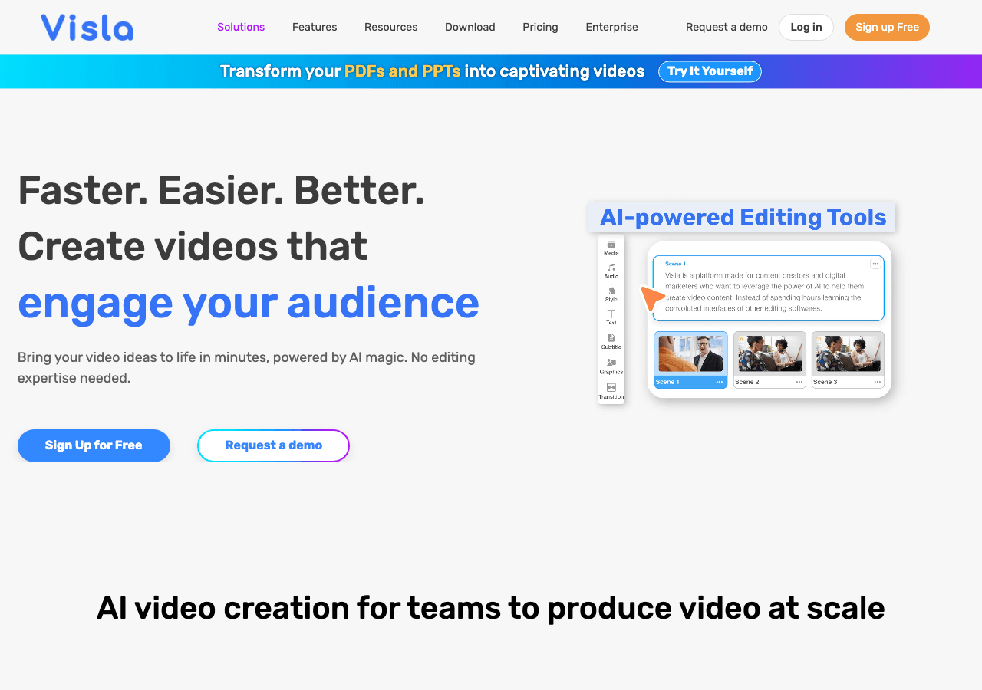Click the outlined Request a demo button
Image resolution: width=982 pixels, height=690 pixels.
273,445
